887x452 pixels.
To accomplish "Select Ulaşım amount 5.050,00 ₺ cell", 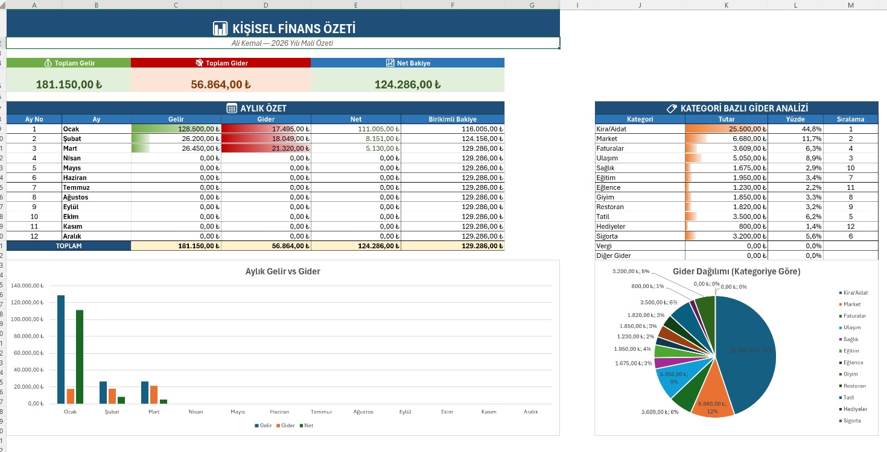I will click(726, 158).
